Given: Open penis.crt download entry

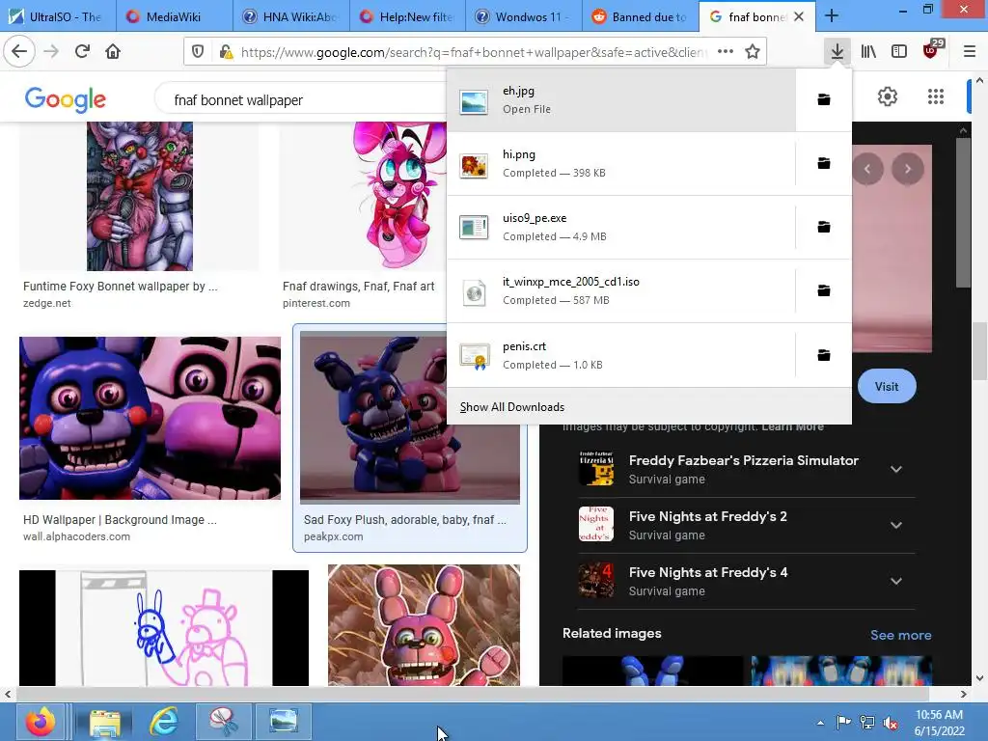Looking at the screenshot, I should pos(621,355).
